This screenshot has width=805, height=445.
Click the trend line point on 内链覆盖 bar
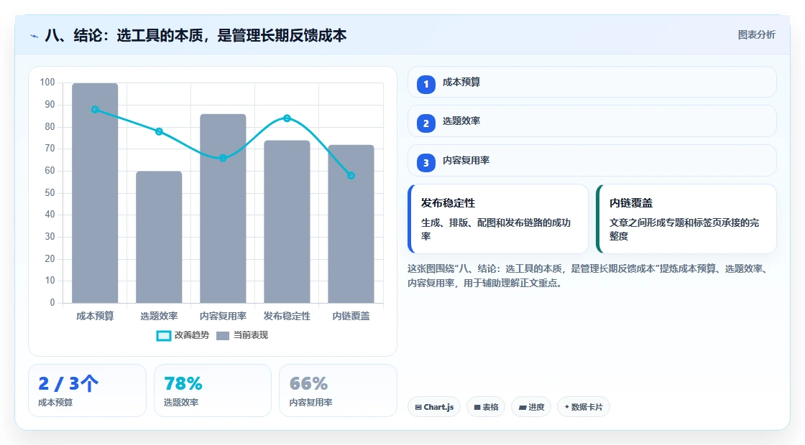point(351,175)
